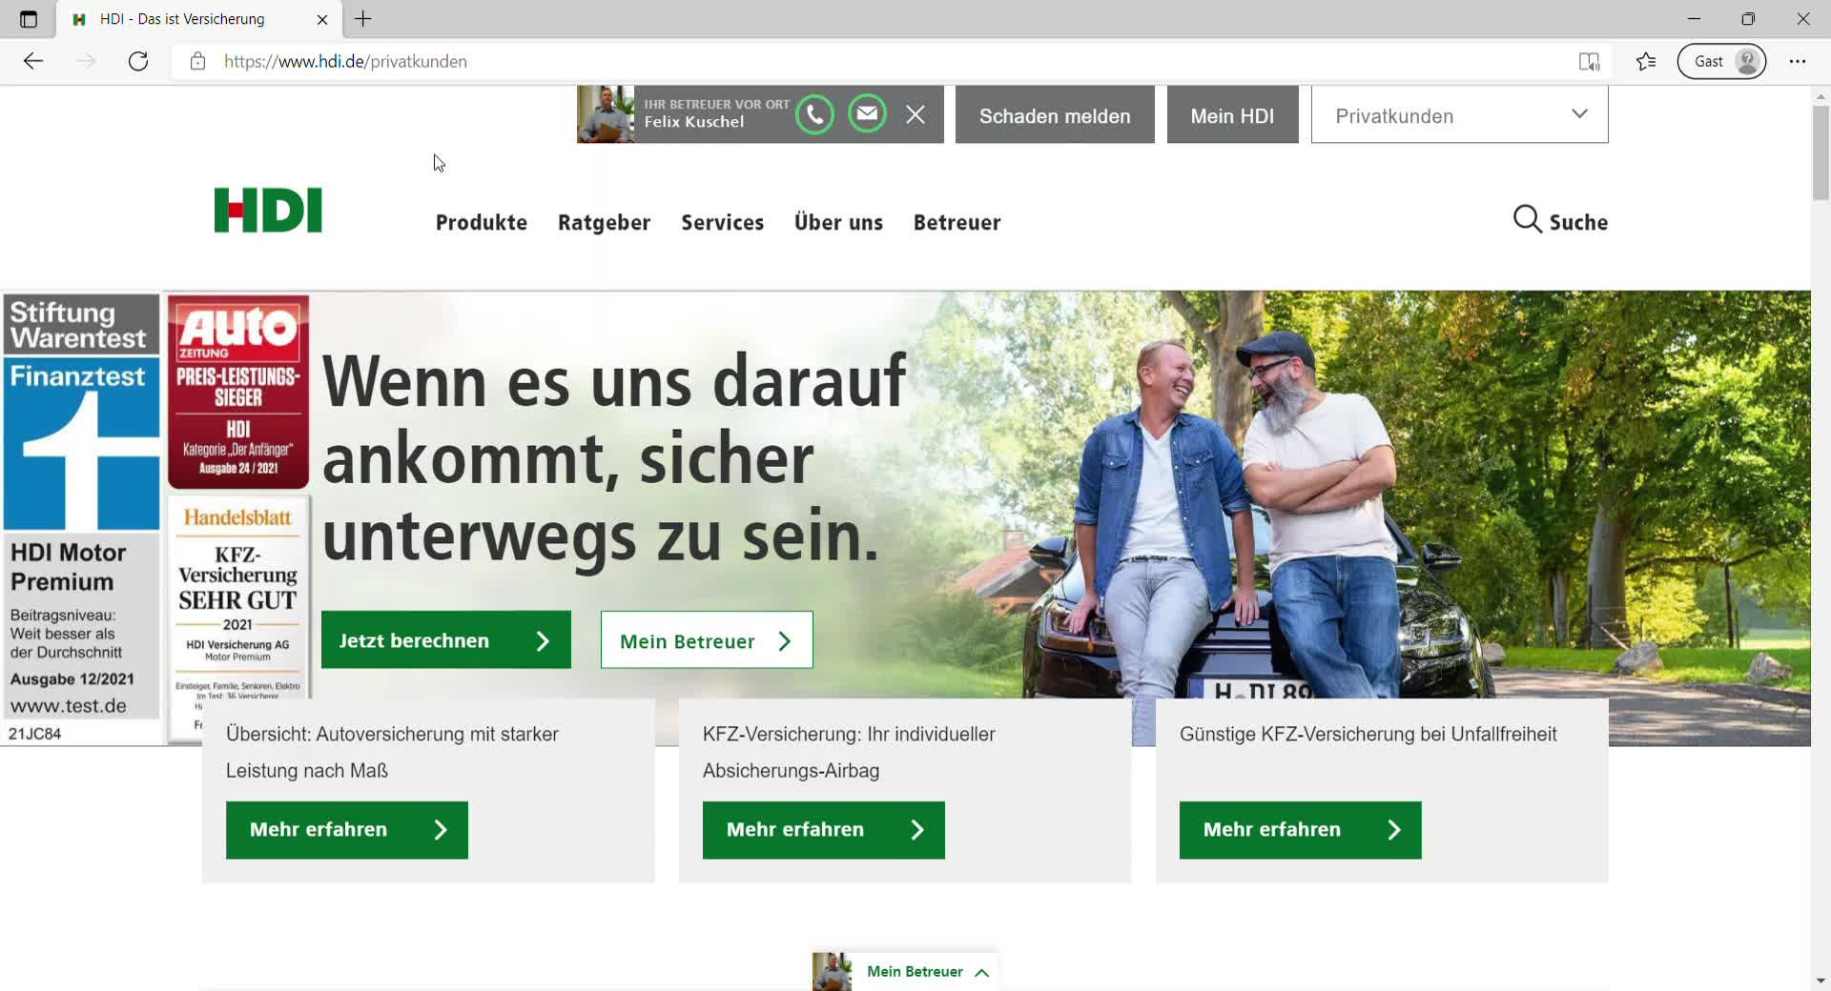Click the Jetzt berechnen button
The image size is (1831, 991).
tap(445, 640)
